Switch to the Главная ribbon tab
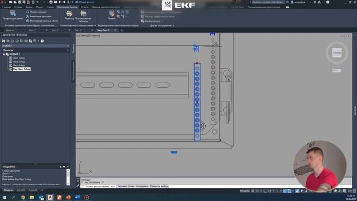This screenshot has height=201, width=357. pyautogui.click(x=6, y=7)
